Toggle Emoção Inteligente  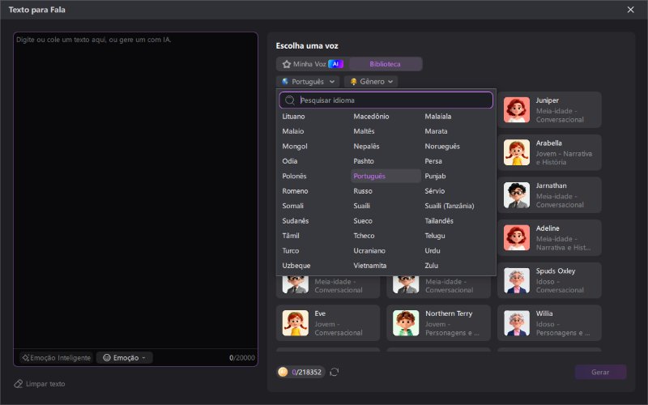tap(56, 357)
